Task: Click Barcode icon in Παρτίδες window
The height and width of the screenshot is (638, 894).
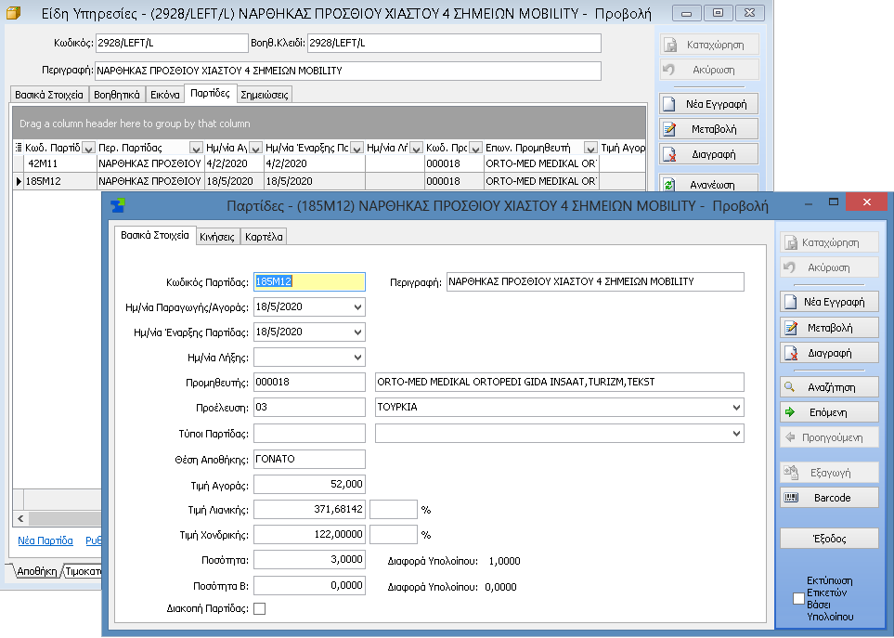Action: pos(791,497)
